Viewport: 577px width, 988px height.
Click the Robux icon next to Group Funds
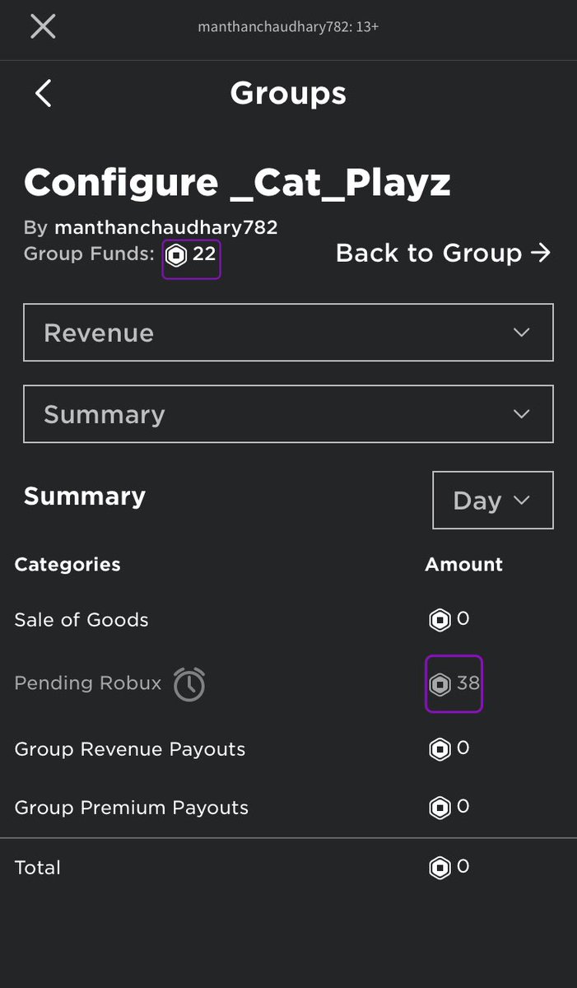[176, 255]
